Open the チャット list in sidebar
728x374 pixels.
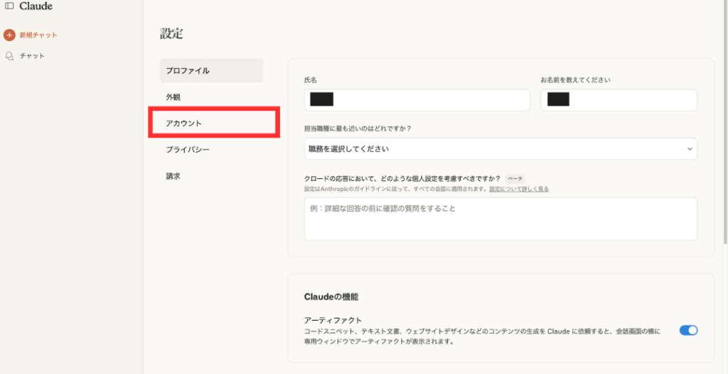pos(32,56)
